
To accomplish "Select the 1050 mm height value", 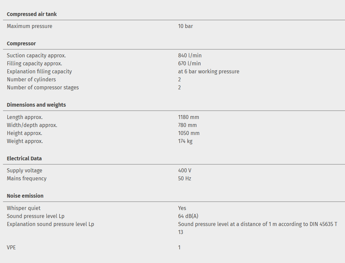I will pyautogui.click(x=189, y=133).
